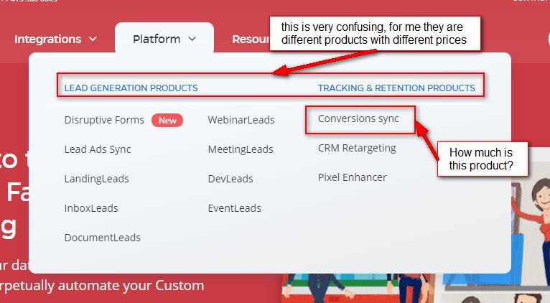Open the Integrations menu
Viewport: 550px width, 303px height.
click(48, 39)
